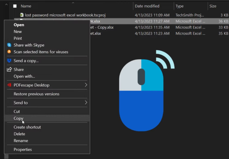Click the Type column header
The image size is (229, 159).
(x=180, y=6)
